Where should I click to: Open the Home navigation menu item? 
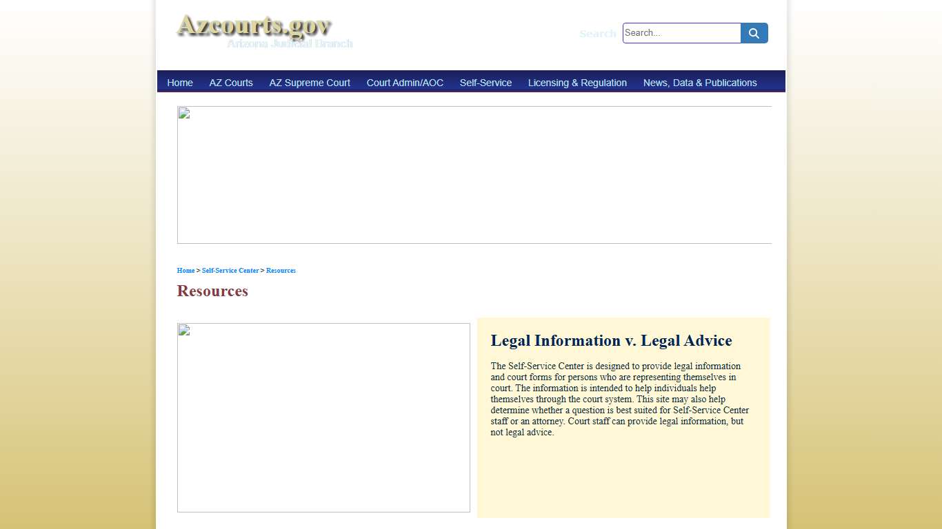coord(179,82)
